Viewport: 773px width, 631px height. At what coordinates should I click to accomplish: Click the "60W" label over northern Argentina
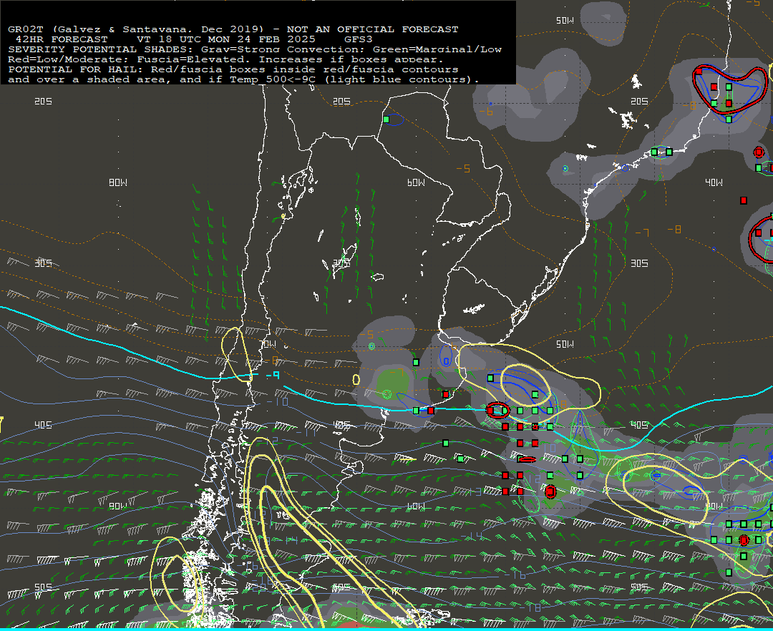[x=416, y=182]
